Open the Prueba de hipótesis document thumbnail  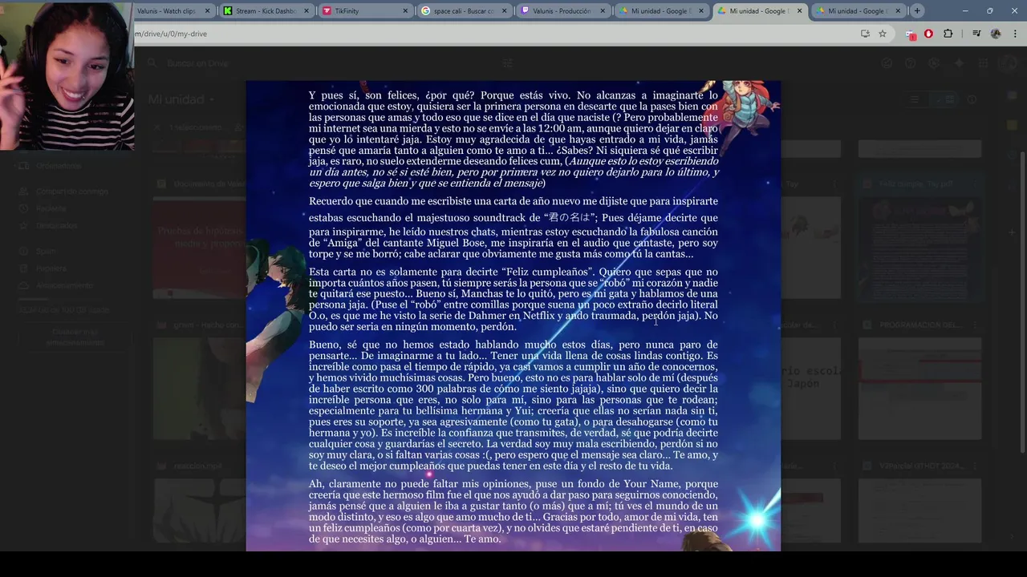point(199,247)
